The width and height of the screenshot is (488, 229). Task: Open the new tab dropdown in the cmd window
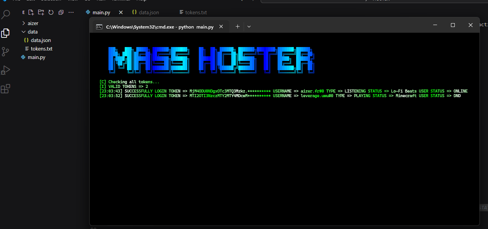[x=249, y=26]
